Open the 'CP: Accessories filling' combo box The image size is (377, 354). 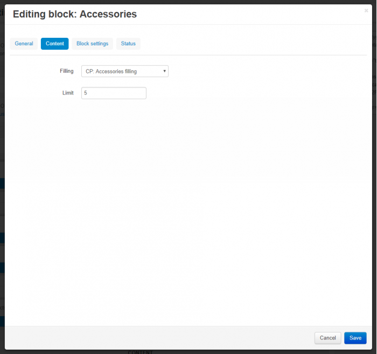125,71
